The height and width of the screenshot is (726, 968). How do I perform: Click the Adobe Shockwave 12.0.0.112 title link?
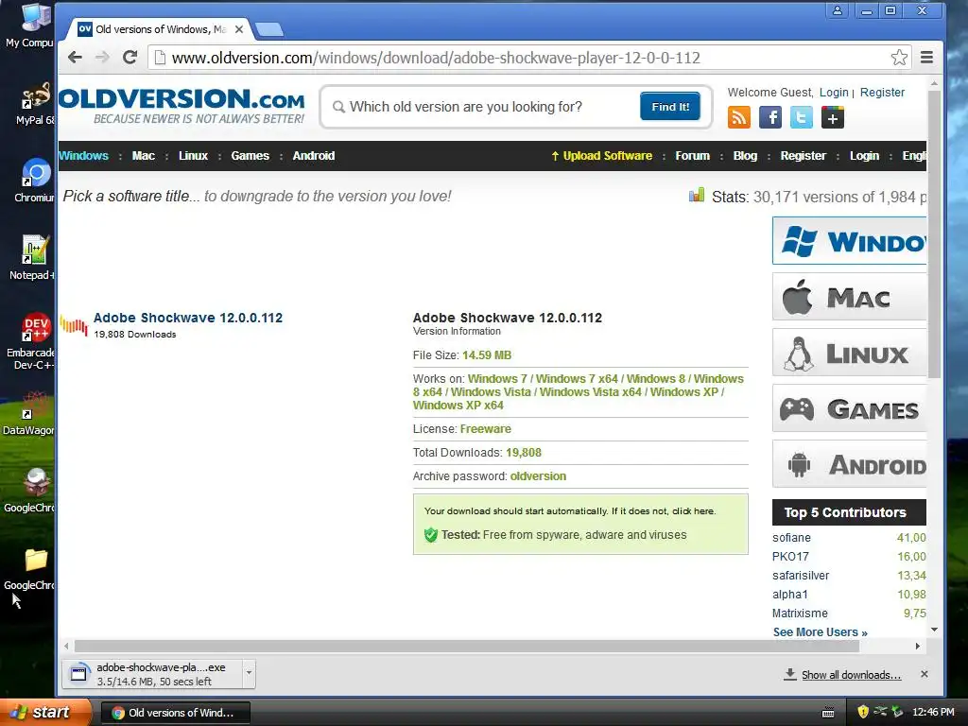click(x=188, y=318)
